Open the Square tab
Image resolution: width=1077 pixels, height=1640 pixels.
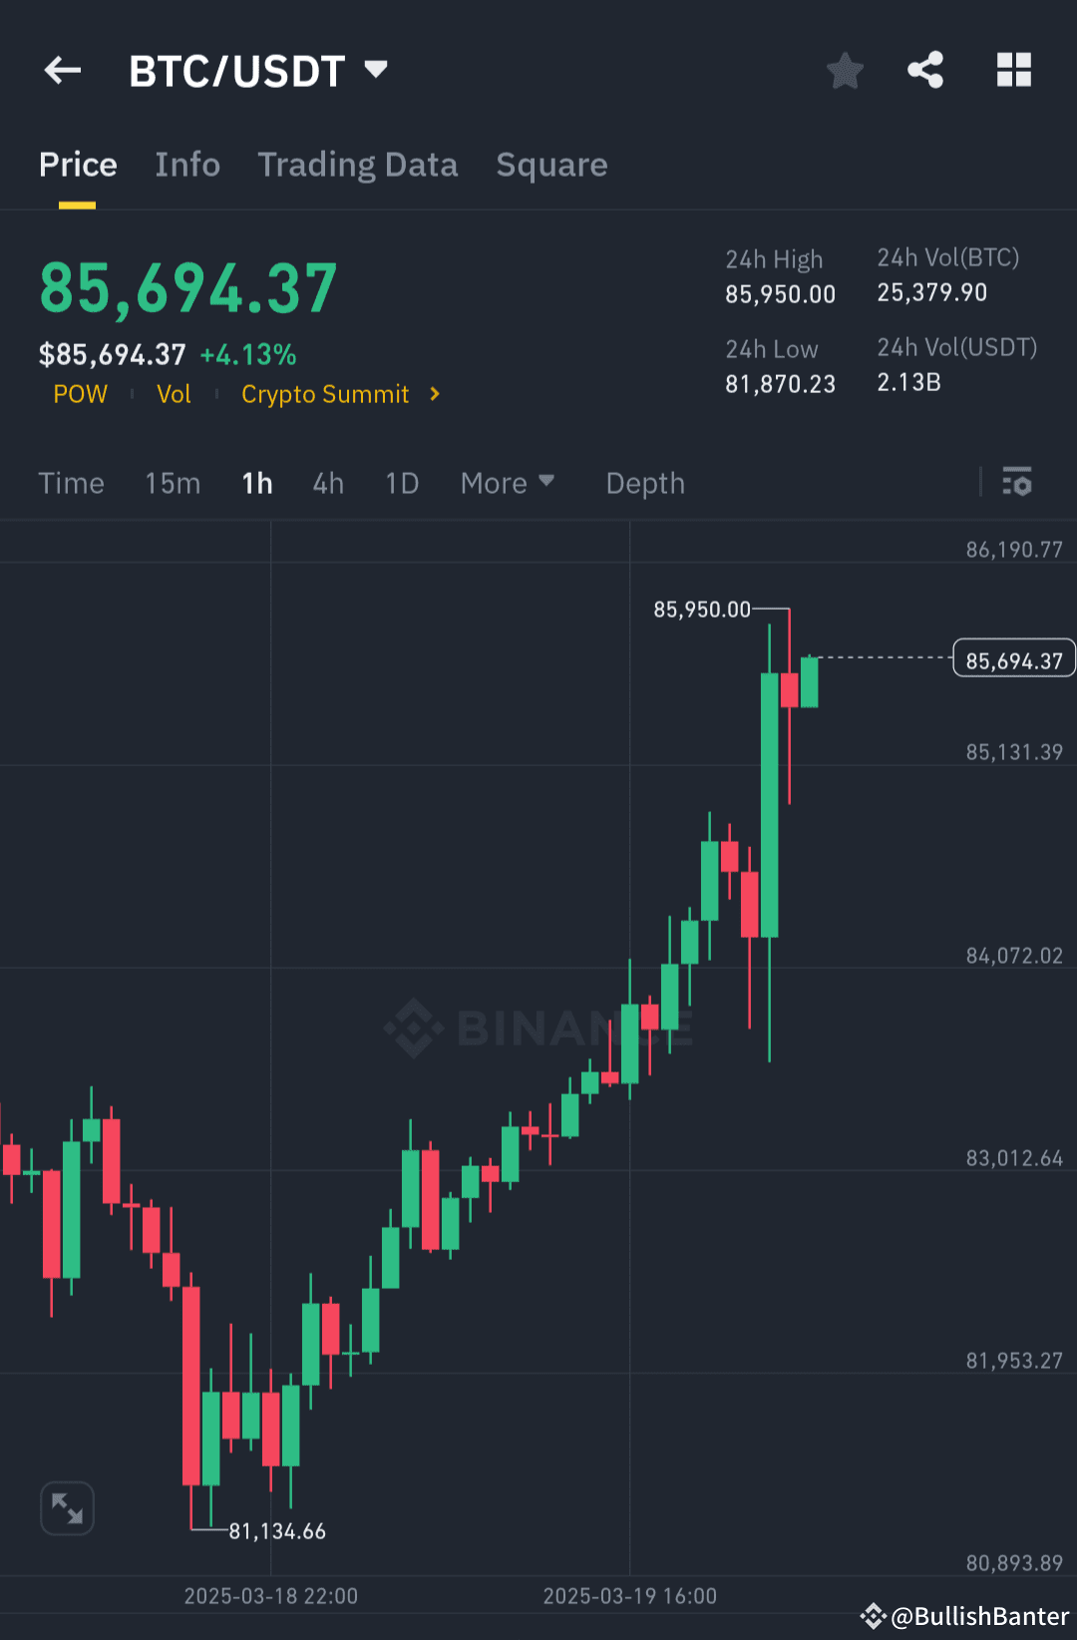pos(551,165)
